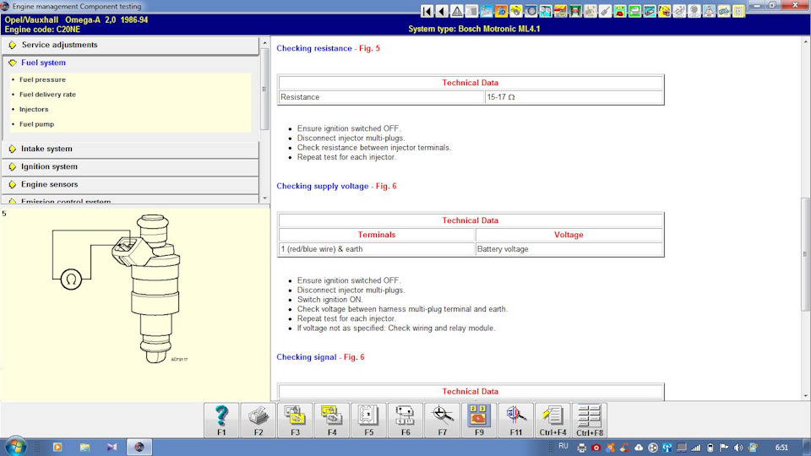This screenshot has width=811, height=456.
Task: Click the bright green printer-like toolbar icon
Action: pyautogui.click(x=634, y=11)
